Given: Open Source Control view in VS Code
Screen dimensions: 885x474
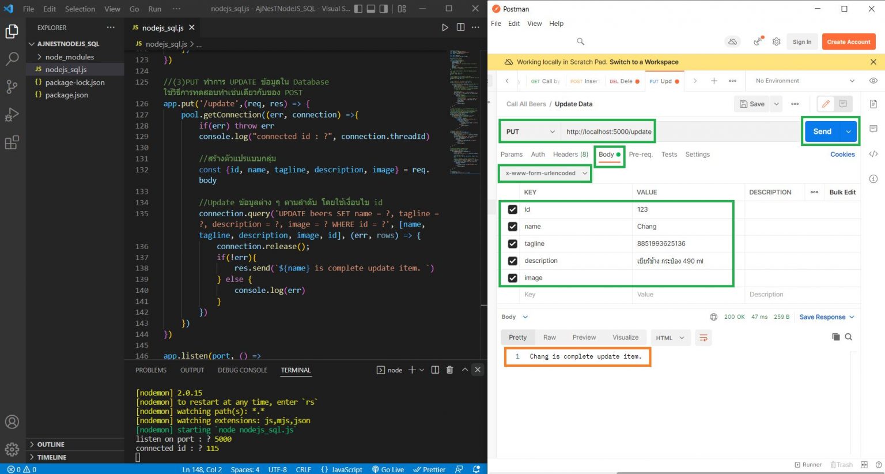Looking at the screenshot, I should click(x=13, y=87).
